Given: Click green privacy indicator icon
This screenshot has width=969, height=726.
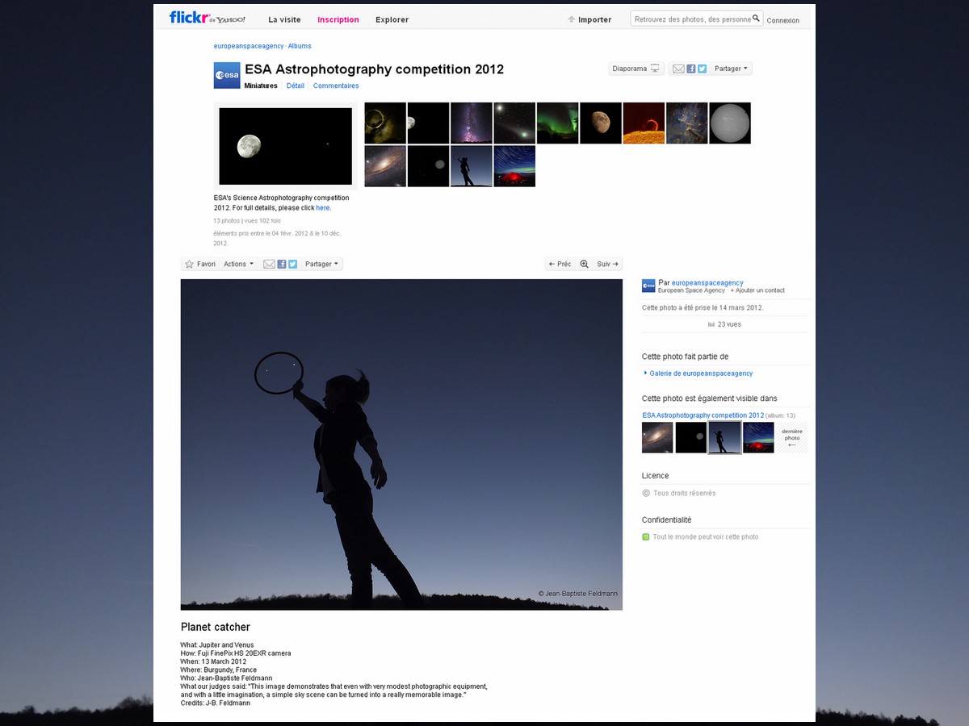Looking at the screenshot, I should (646, 536).
